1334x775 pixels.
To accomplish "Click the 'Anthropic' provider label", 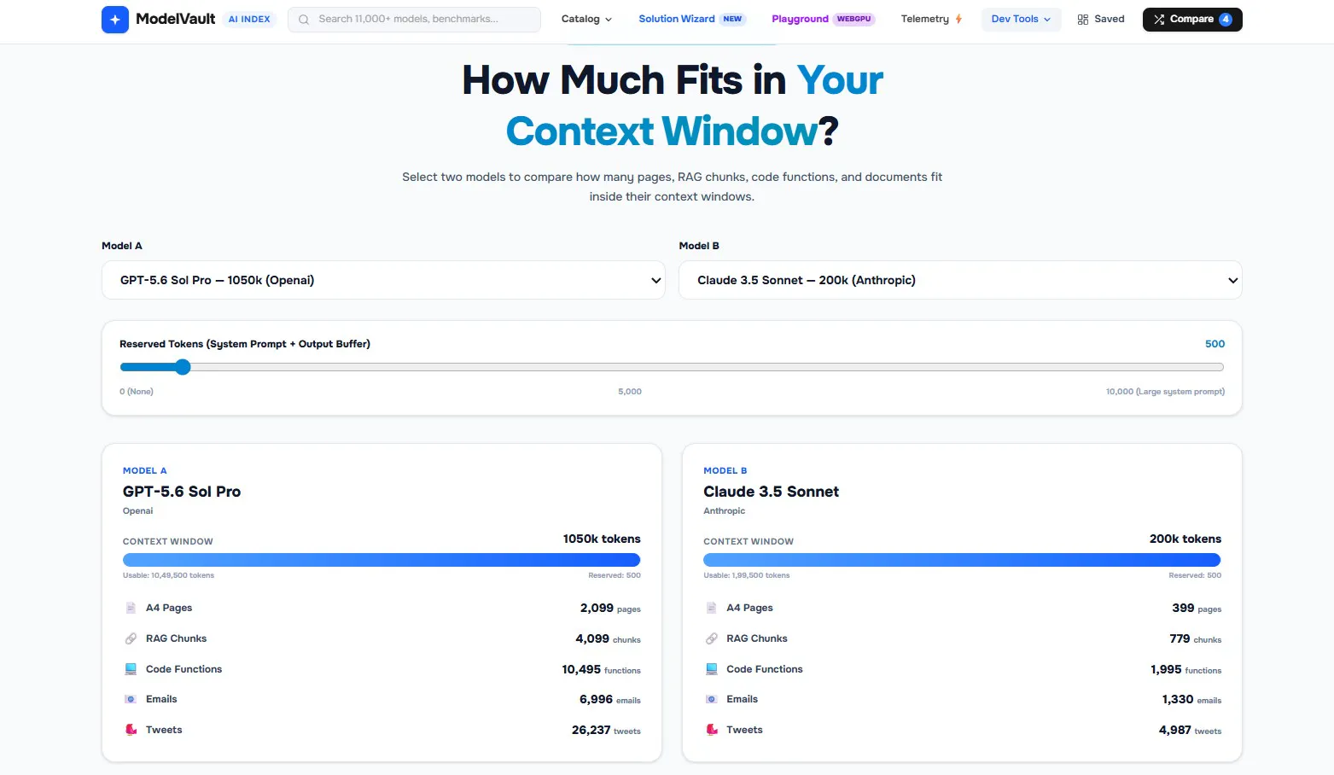I will pyautogui.click(x=724, y=511).
